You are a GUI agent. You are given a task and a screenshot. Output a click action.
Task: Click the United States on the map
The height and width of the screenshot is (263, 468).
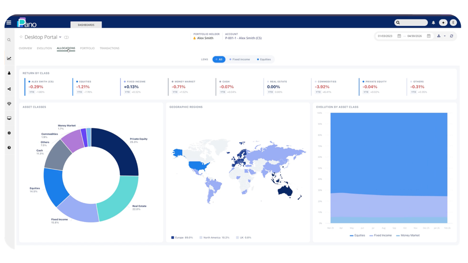[x=198, y=165]
